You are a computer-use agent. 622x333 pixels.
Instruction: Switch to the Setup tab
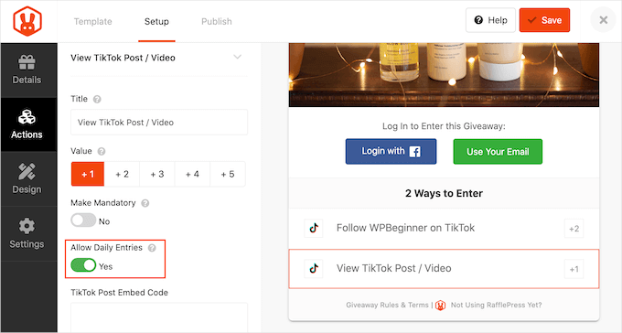point(156,21)
